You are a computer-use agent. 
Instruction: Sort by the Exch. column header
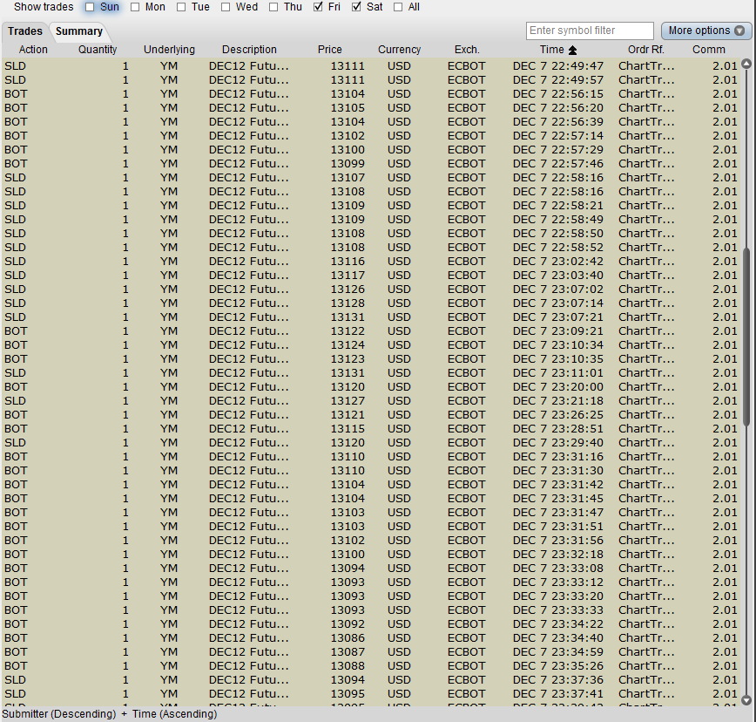(467, 50)
